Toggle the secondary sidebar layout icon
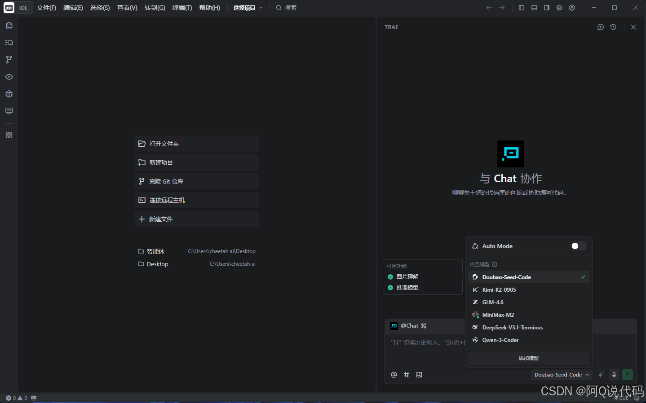646x403 pixels. (x=547, y=8)
